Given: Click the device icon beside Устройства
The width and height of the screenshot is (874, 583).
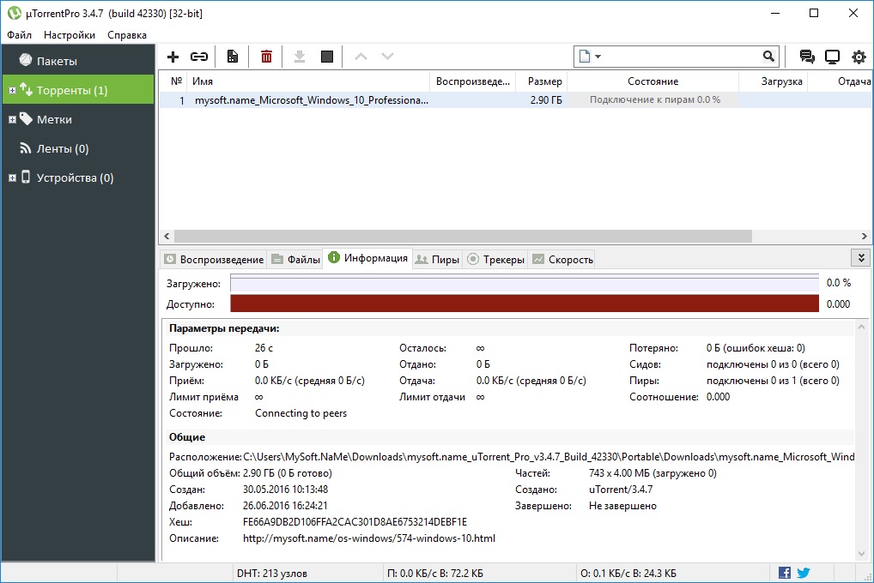Looking at the screenshot, I should pyautogui.click(x=26, y=177).
